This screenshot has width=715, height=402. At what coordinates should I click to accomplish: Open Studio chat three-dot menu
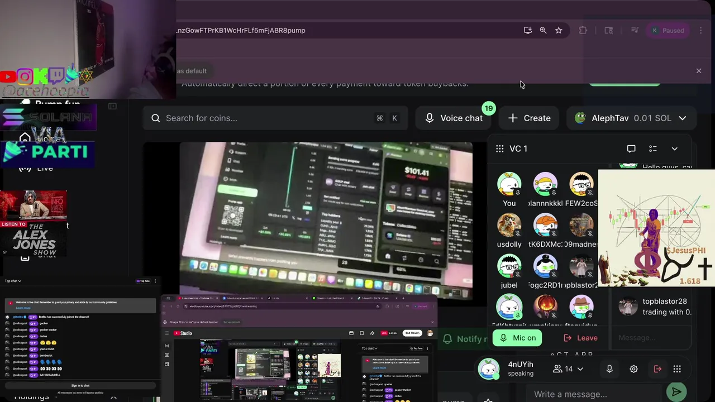tap(427, 348)
